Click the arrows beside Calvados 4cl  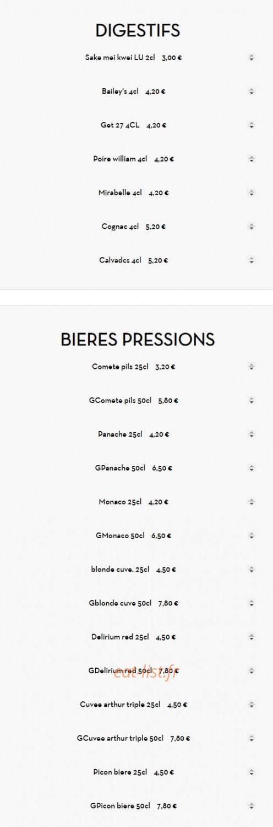coord(252,260)
